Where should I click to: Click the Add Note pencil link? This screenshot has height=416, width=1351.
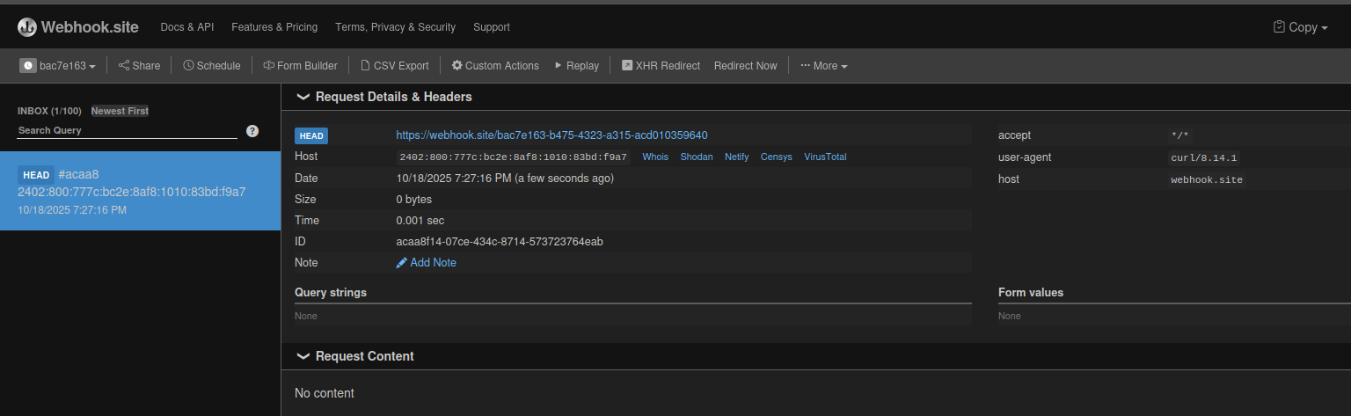[x=427, y=263]
